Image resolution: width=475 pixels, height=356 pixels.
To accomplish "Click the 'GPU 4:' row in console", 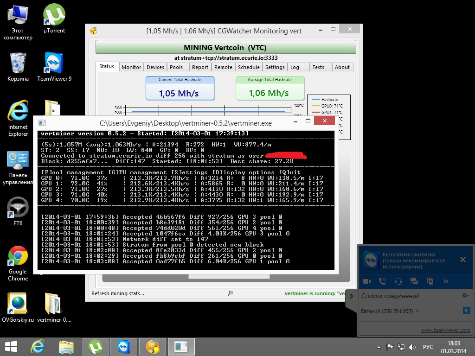I will [182, 200].
